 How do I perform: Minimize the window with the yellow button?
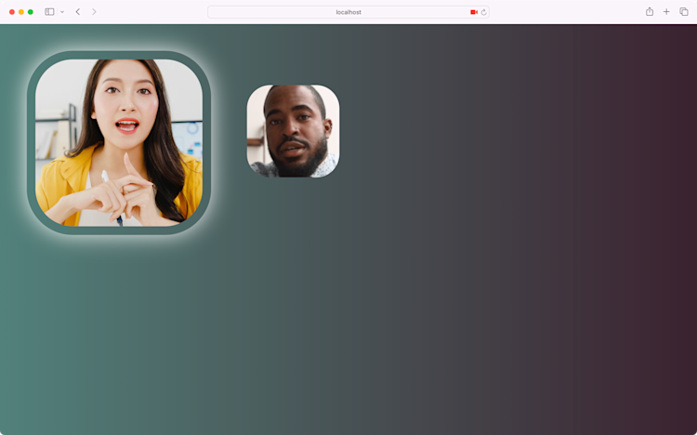[21, 12]
